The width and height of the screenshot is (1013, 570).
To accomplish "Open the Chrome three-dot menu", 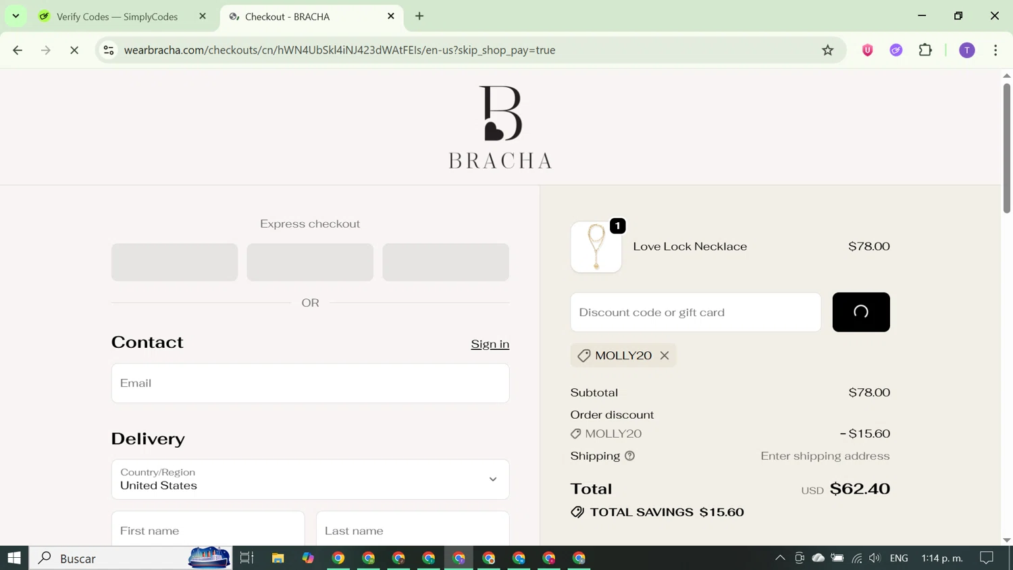I will pos(995,50).
